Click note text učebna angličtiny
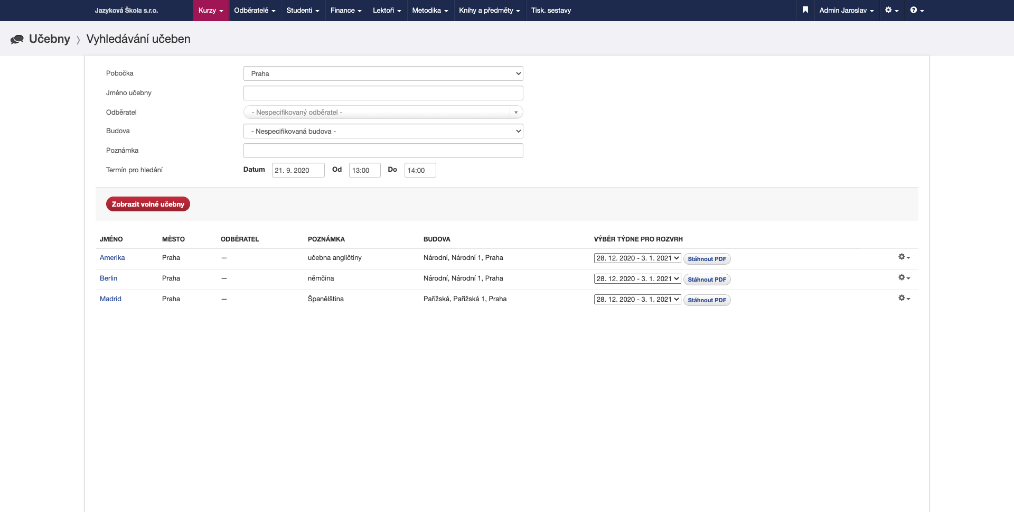The width and height of the screenshot is (1014, 512). coord(335,258)
